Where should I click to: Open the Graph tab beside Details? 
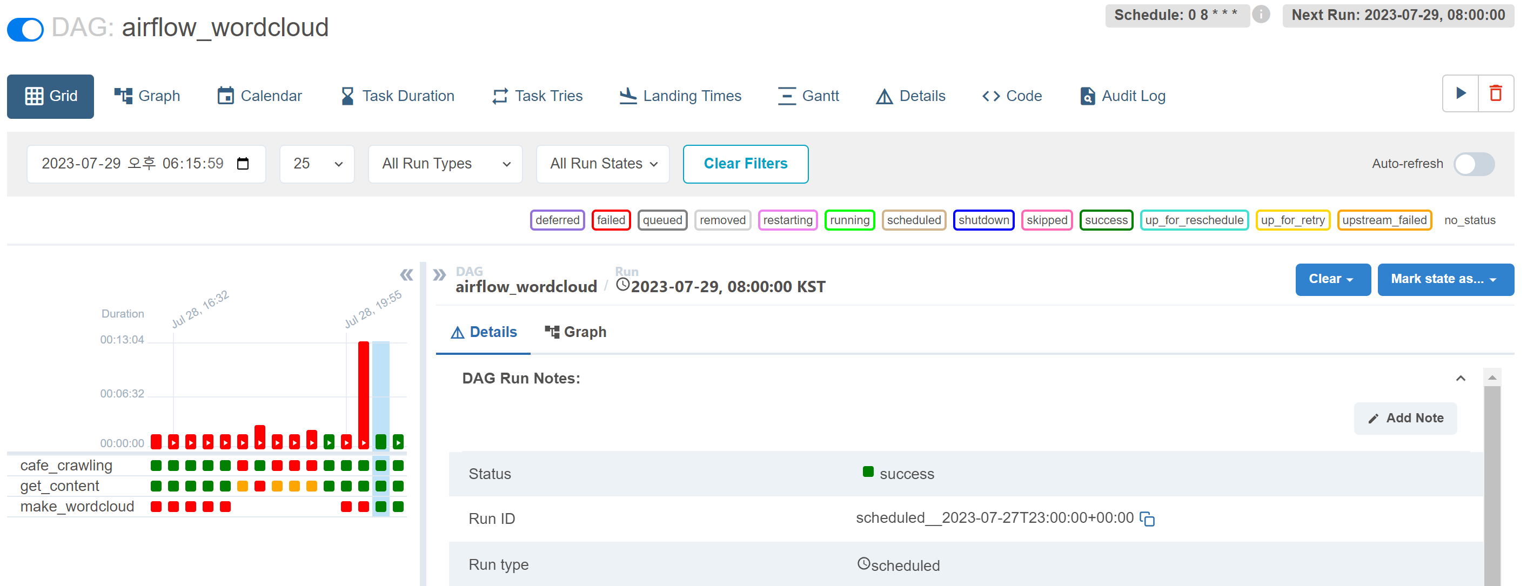[x=575, y=332]
